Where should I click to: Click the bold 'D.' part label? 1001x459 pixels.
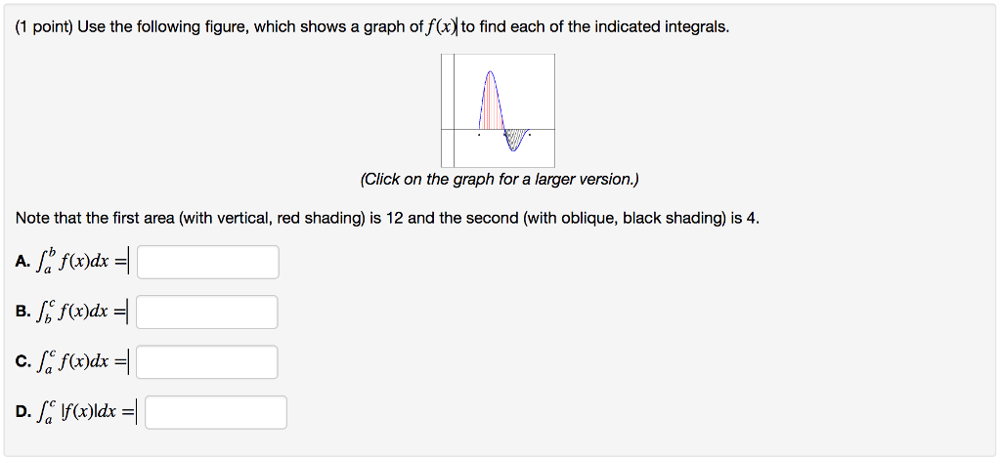click(22, 412)
